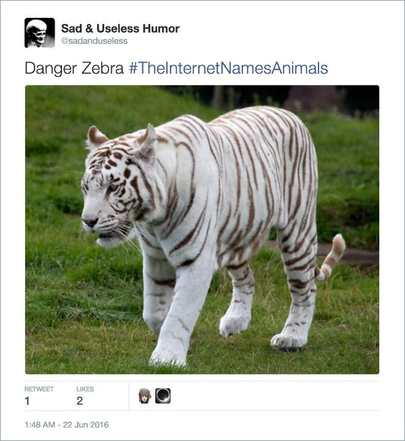Click the tiger's rear hind paw

[x=287, y=340]
